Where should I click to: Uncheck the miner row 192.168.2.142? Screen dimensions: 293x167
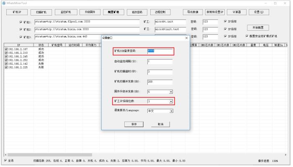(6, 64)
